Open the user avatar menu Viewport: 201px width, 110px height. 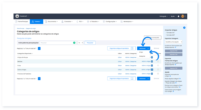(x=182, y=16)
